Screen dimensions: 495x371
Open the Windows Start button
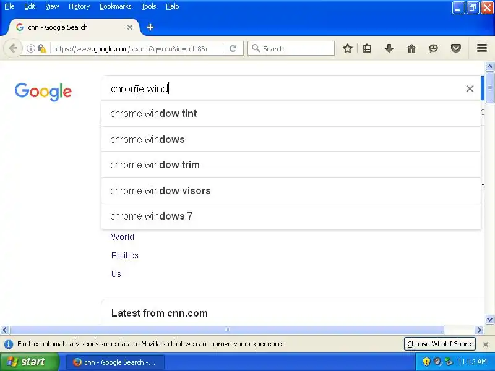point(29,362)
